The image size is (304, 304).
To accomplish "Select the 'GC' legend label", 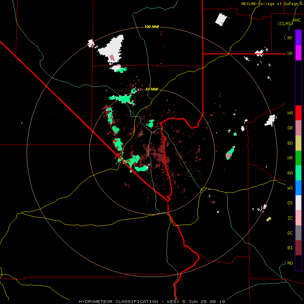I will point(290,233).
